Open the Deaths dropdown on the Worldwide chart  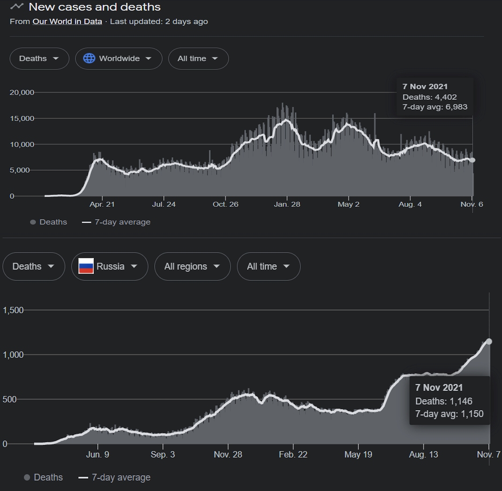click(39, 59)
